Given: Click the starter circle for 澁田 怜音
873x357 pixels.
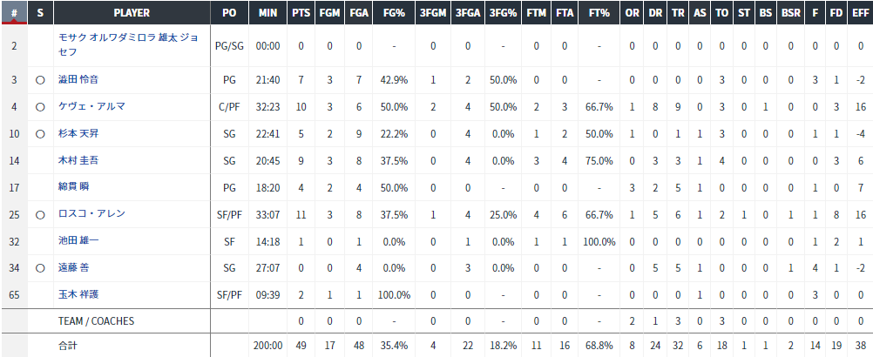Looking at the screenshot, I should pyautogui.click(x=40, y=80).
